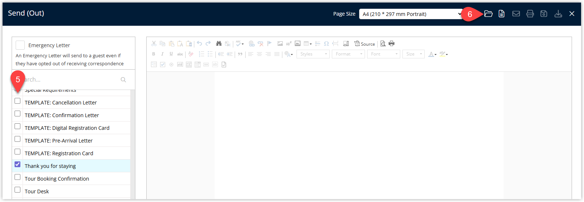Open the Page Size dropdown
This screenshot has width=584, height=202.
coord(411,14)
